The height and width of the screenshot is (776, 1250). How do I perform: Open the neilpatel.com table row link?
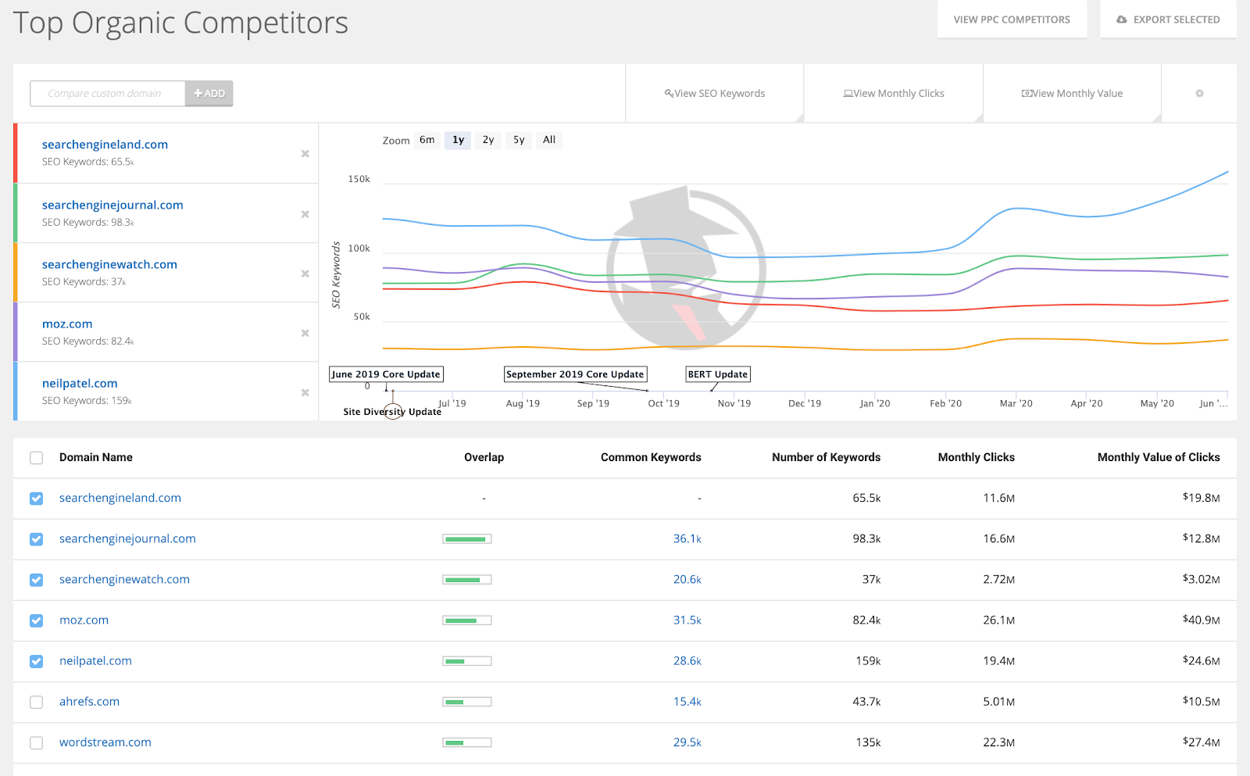95,661
